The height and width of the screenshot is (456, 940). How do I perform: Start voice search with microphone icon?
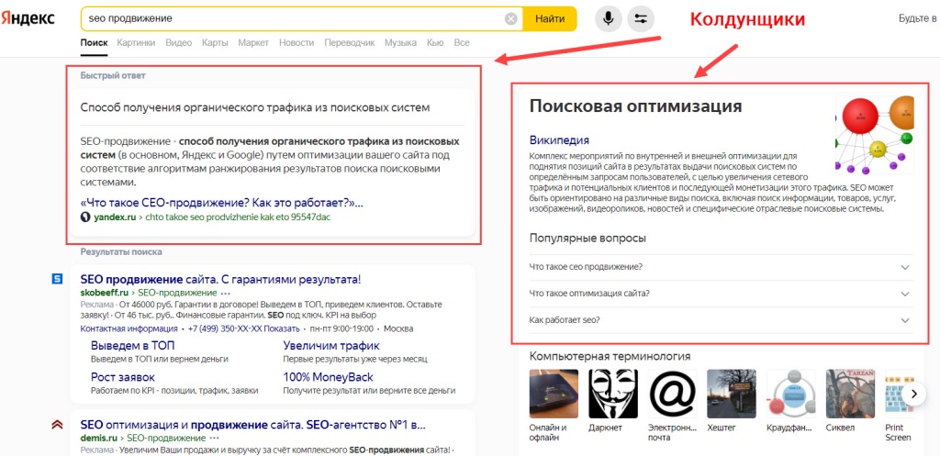[609, 19]
